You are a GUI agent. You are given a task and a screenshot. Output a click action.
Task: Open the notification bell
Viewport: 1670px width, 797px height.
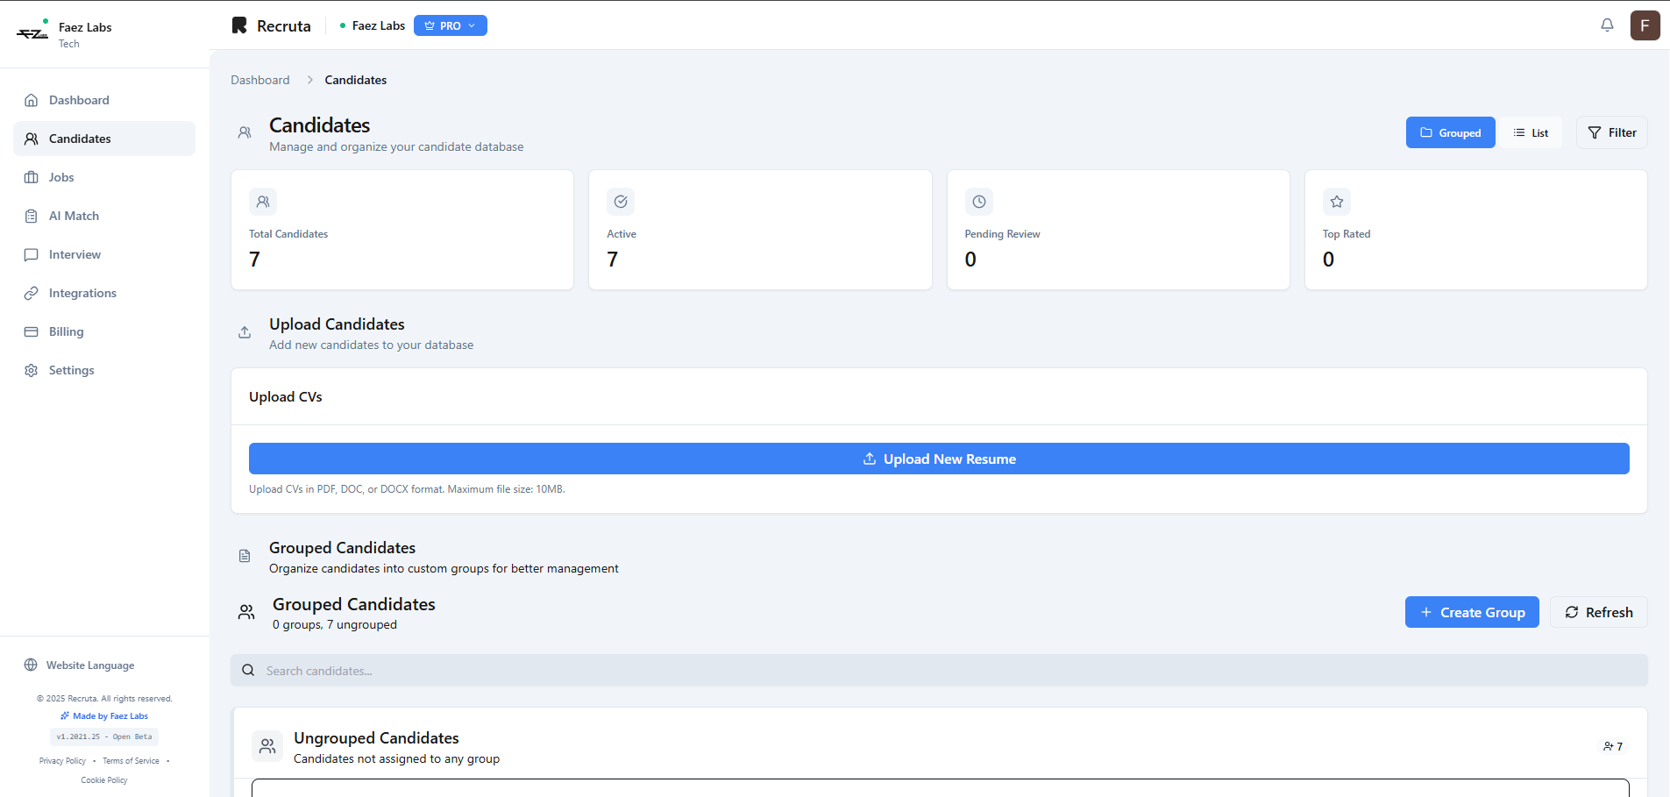(x=1607, y=25)
